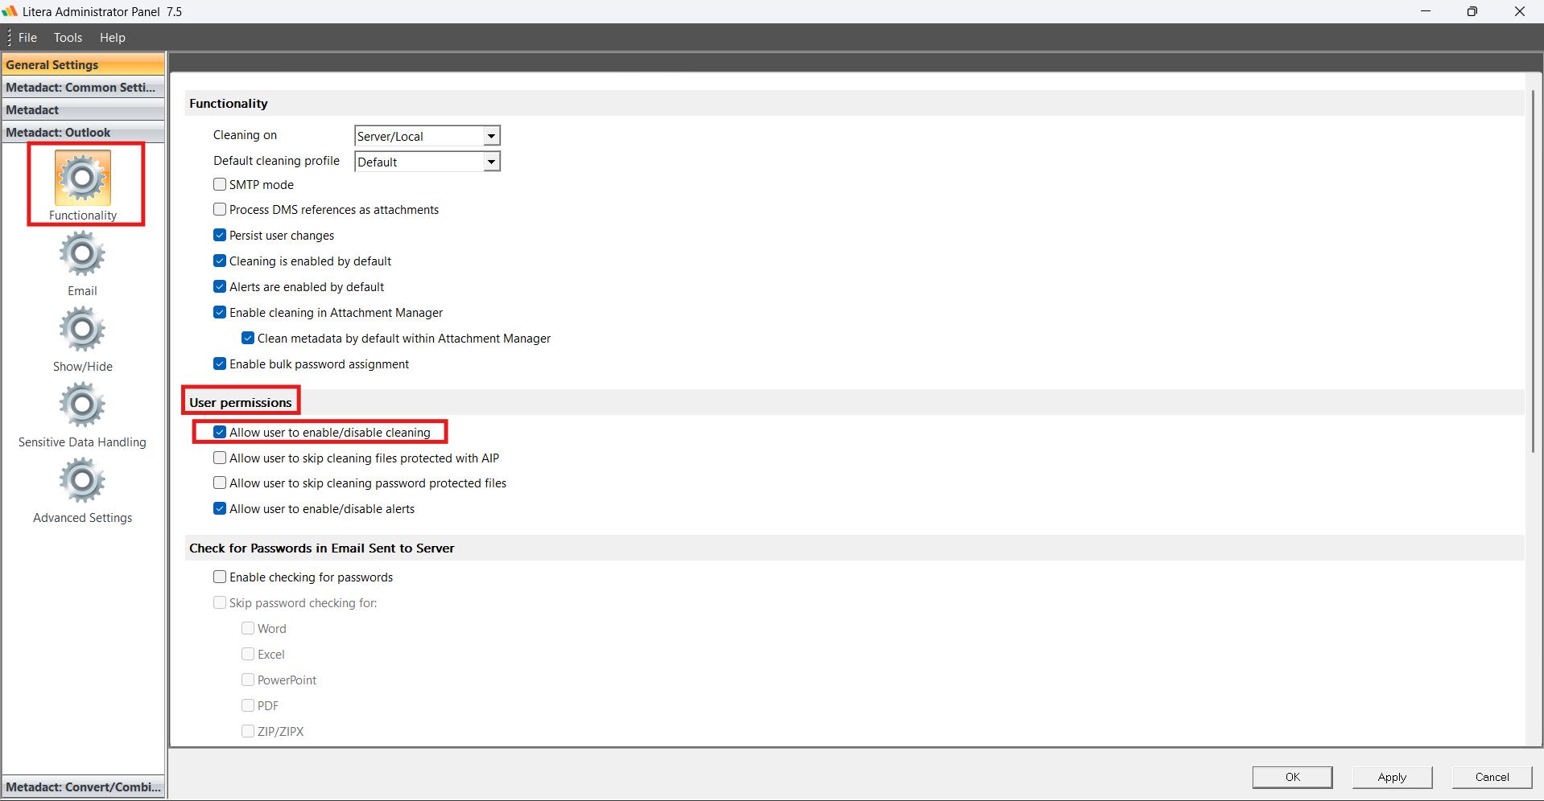This screenshot has height=801, width=1544.
Task: Open Show/Hide settings gear icon
Action: point(82,330)
